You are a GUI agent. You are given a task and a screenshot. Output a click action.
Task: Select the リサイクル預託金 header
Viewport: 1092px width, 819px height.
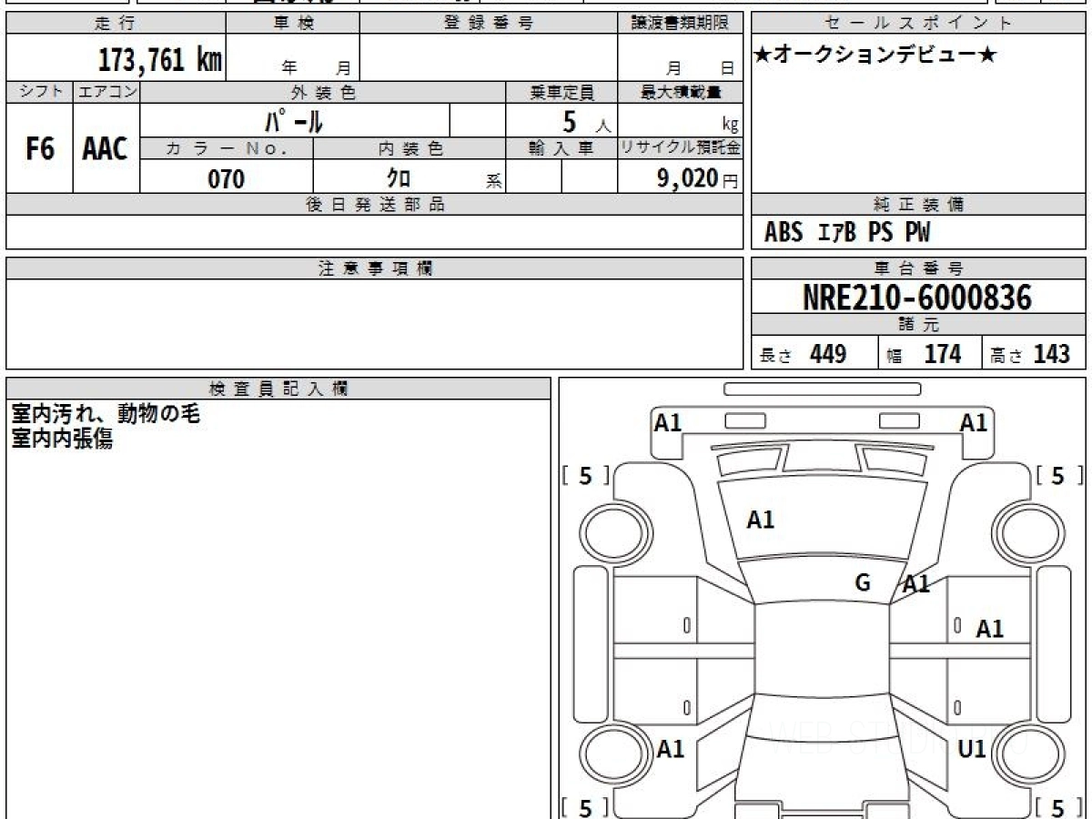tap(680, 148)
